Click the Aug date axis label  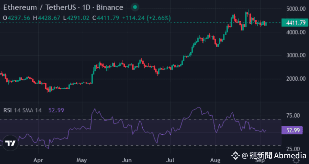[x=215, y=160]
